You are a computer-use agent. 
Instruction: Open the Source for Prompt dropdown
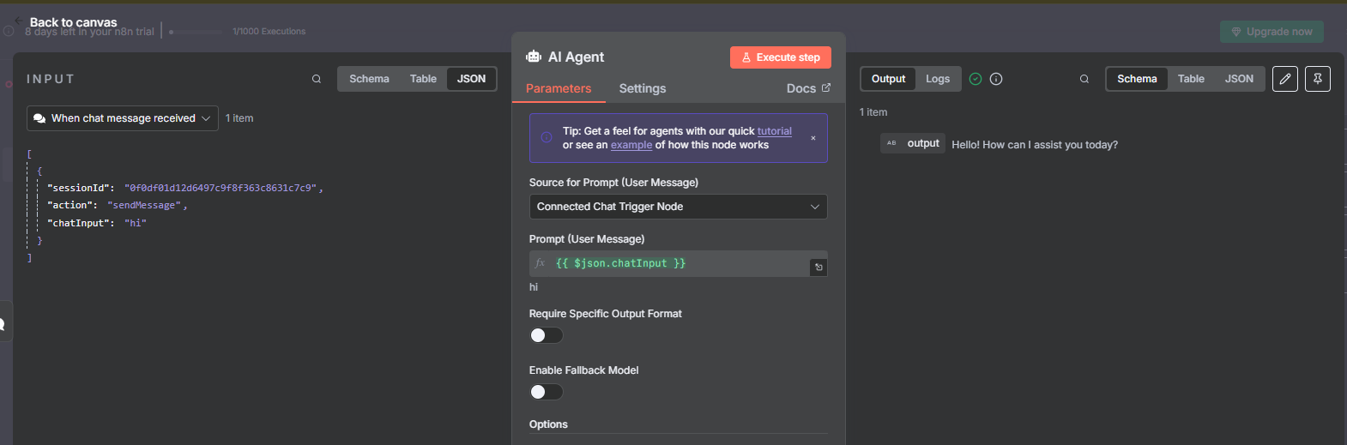tap(678, 207)
